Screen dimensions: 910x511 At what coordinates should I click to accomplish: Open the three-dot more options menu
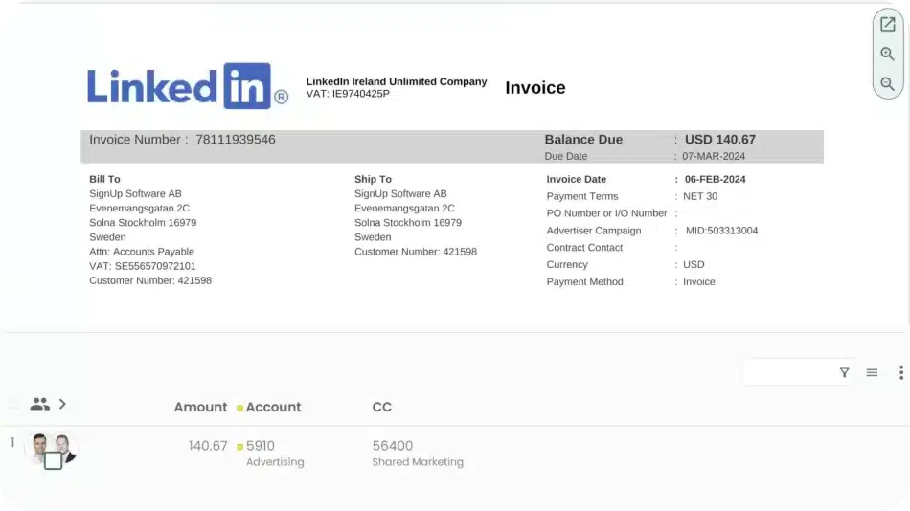(900, 373)
